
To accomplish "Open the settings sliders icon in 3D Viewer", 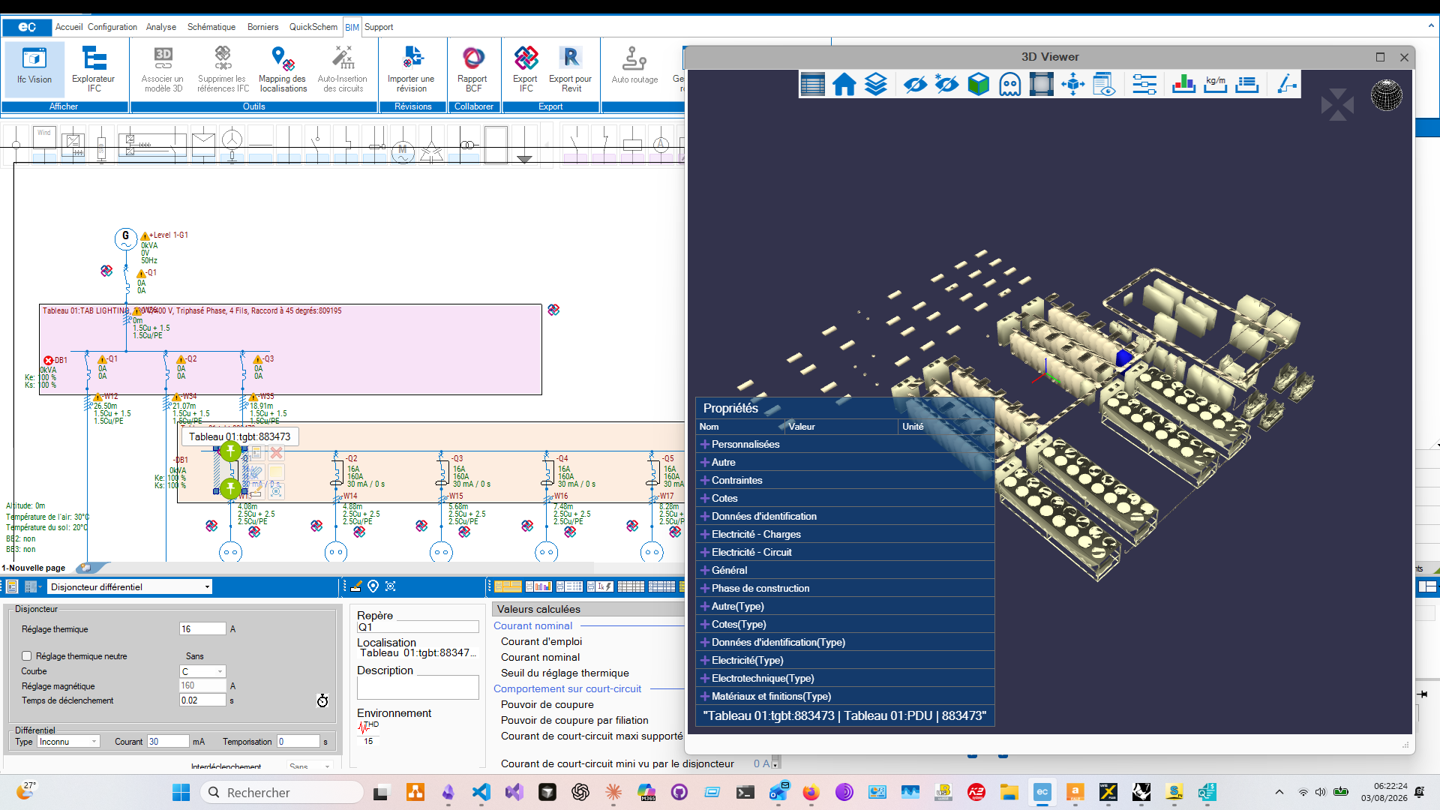I will click(x=1144, y=84).
